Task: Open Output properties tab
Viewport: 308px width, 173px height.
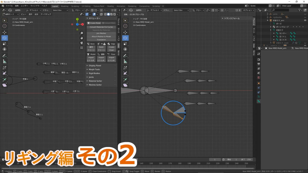Action: (259, 64)
